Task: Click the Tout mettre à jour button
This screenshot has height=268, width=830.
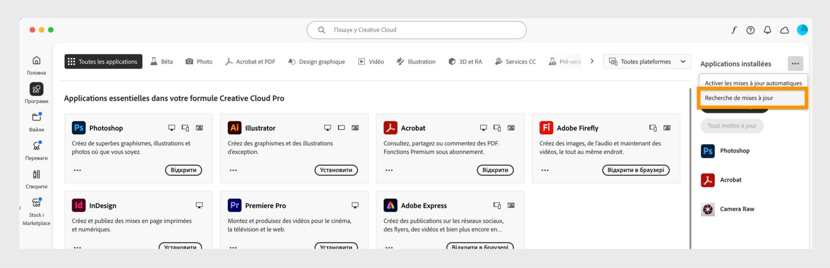Action: tap(732, 126)
